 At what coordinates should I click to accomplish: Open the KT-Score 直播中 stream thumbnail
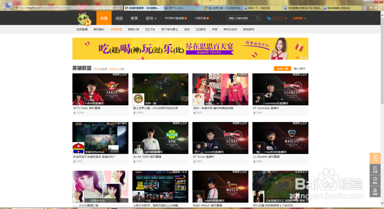coord(220,138)
